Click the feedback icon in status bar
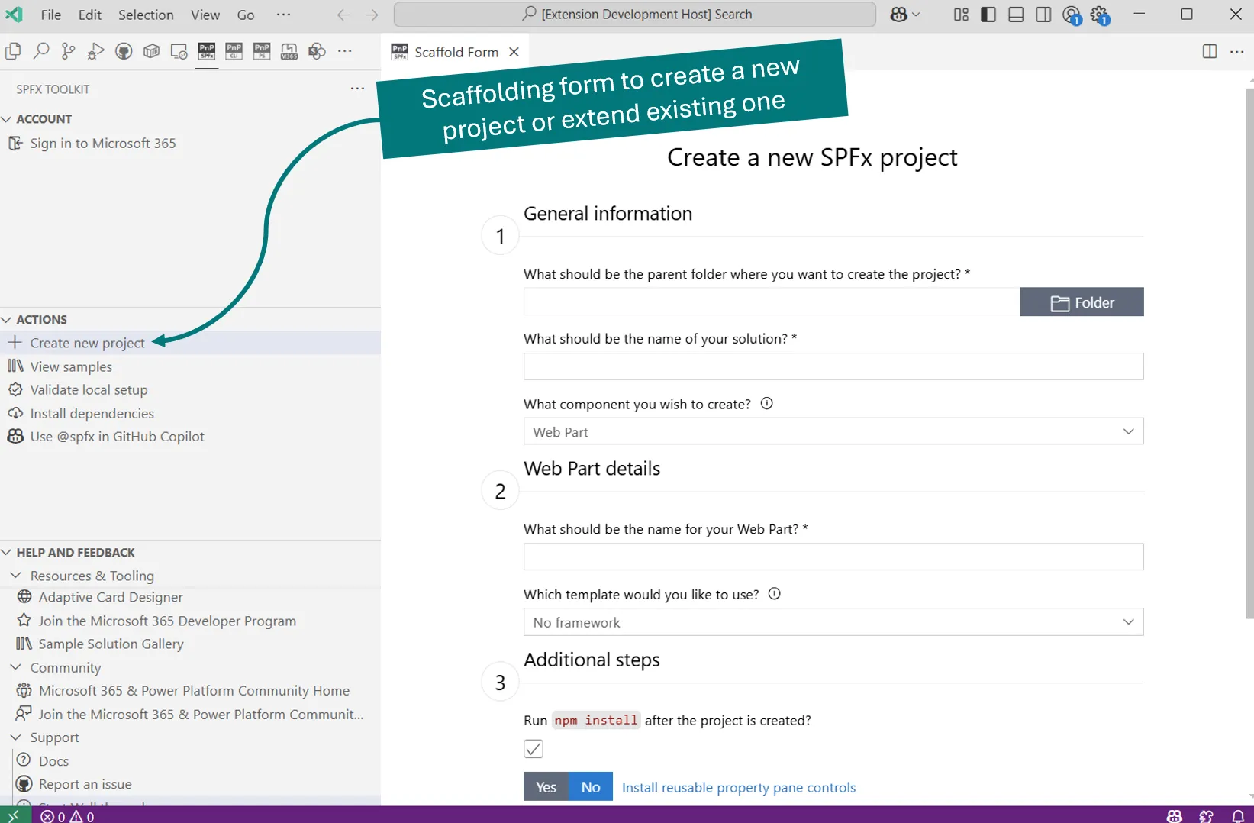 tap(1207, 816)
